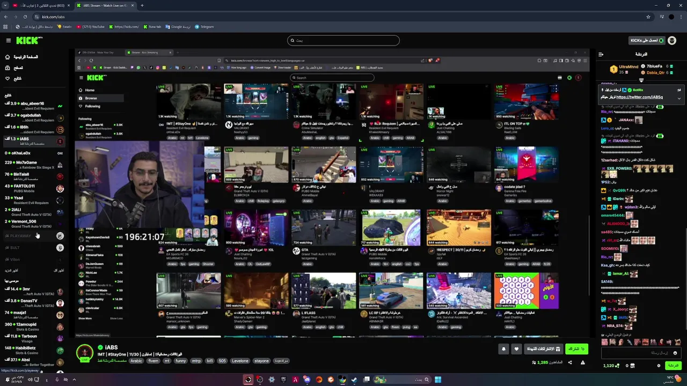Open offline PLAYAWAY channel in sidebar

click(x=33, y=236)
